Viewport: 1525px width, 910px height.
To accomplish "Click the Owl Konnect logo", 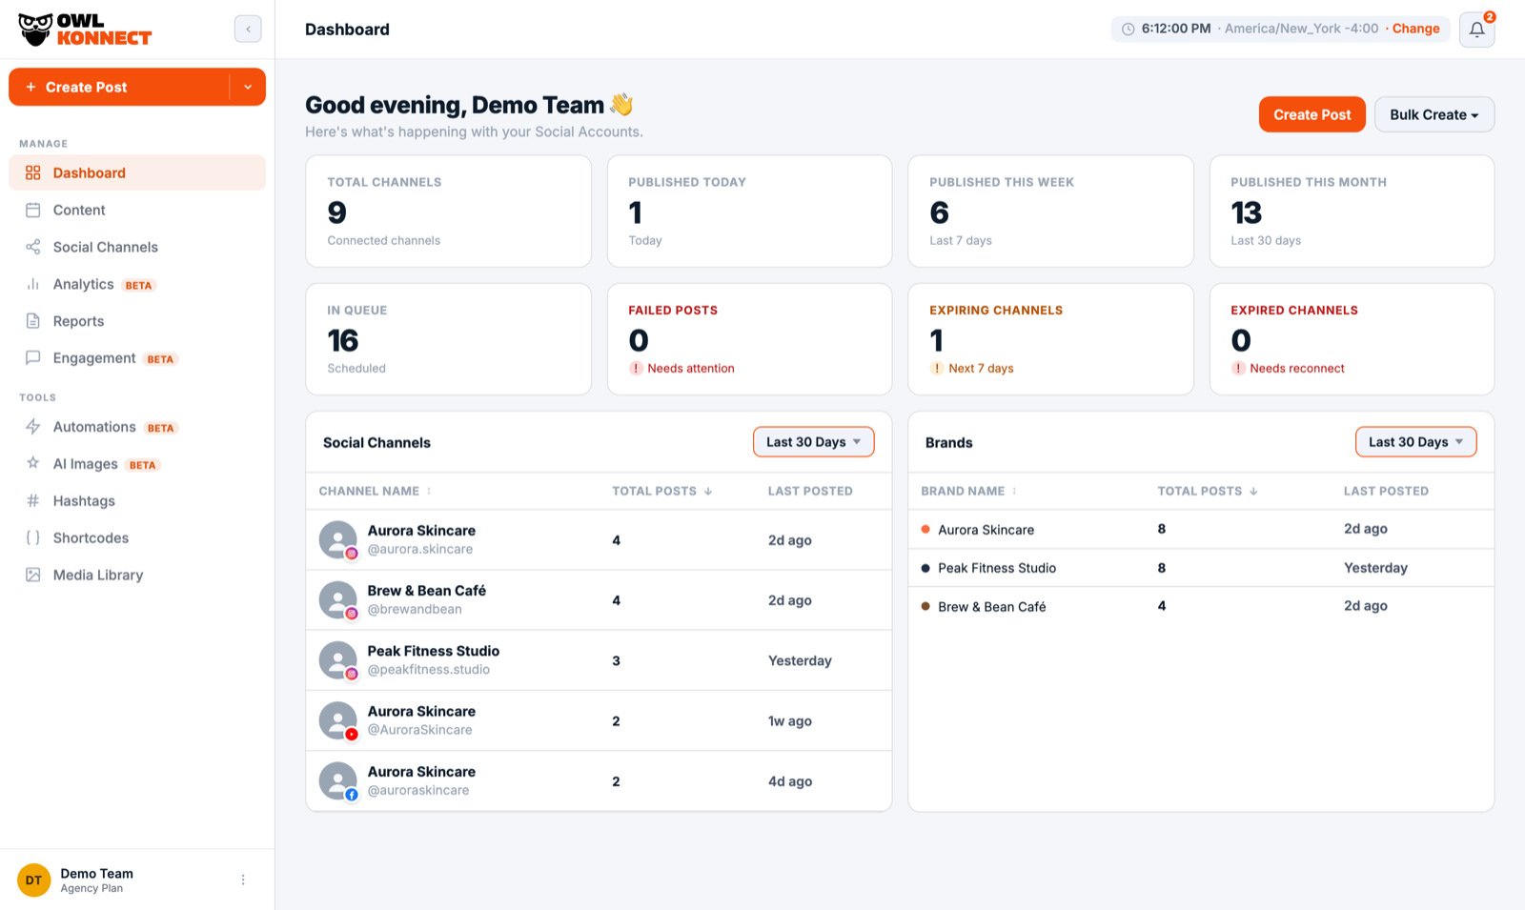I will point(85,30).
